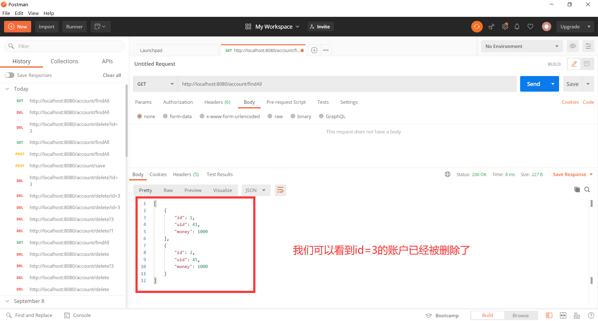Open the No Environment dropdown
This screenshot has width=598, height=321.
pyautogui.click(x=522, y=46)
